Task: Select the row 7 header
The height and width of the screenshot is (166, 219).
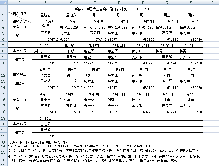Action: click(4, 45)
